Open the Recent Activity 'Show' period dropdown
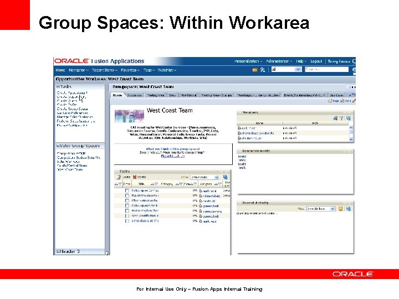The width and height of the screenshot is (399, 299). coord(332,209)
